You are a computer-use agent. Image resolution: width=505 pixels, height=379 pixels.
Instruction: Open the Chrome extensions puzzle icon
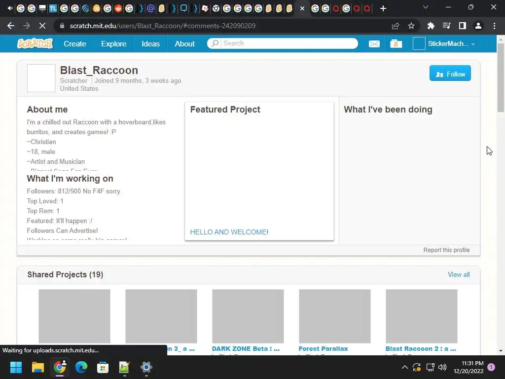[431, 26]
